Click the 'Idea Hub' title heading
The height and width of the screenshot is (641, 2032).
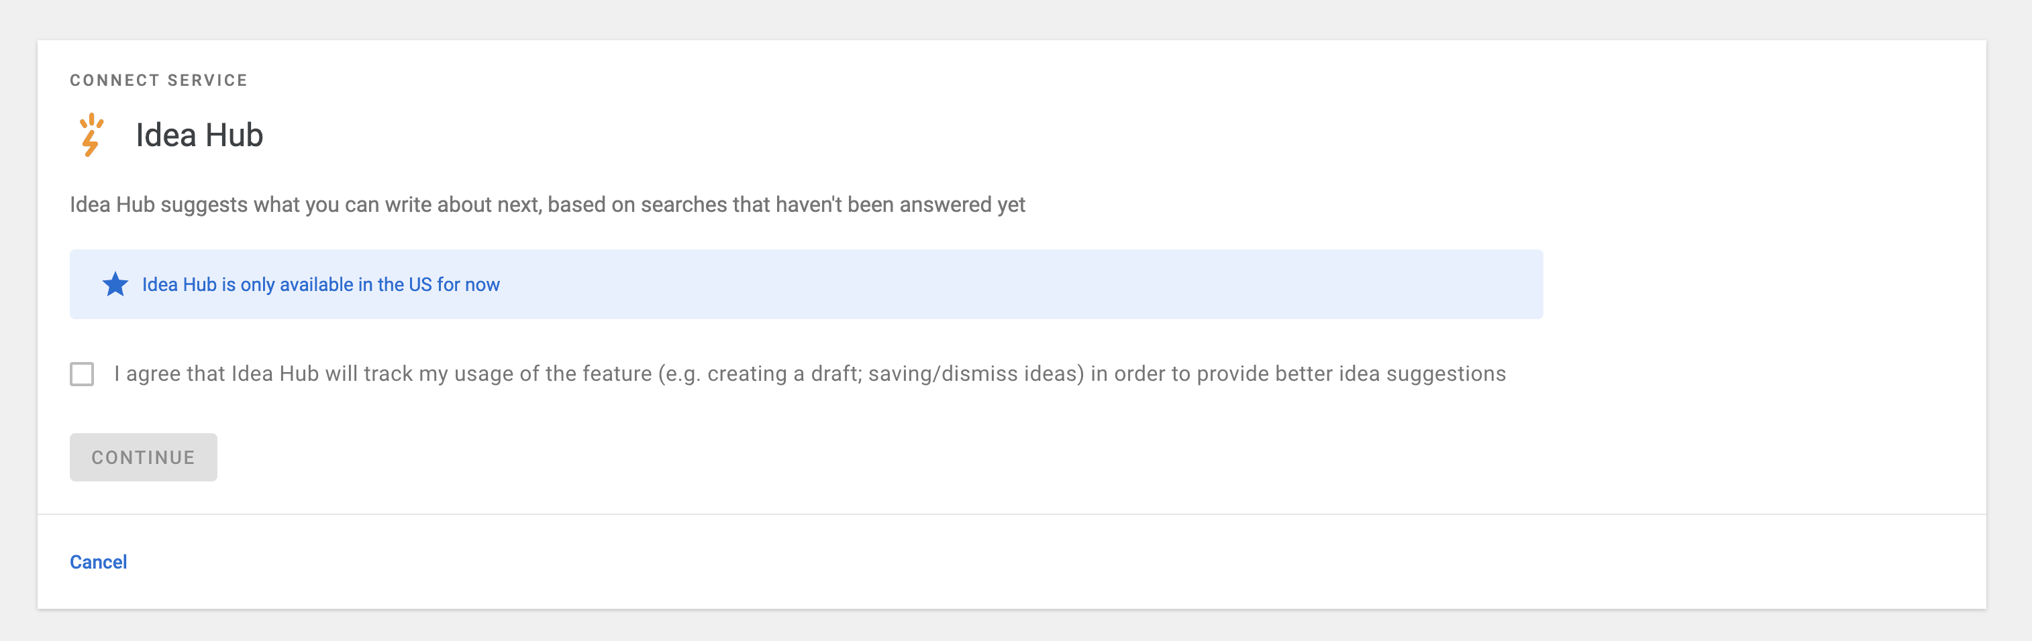coord(199,135)
